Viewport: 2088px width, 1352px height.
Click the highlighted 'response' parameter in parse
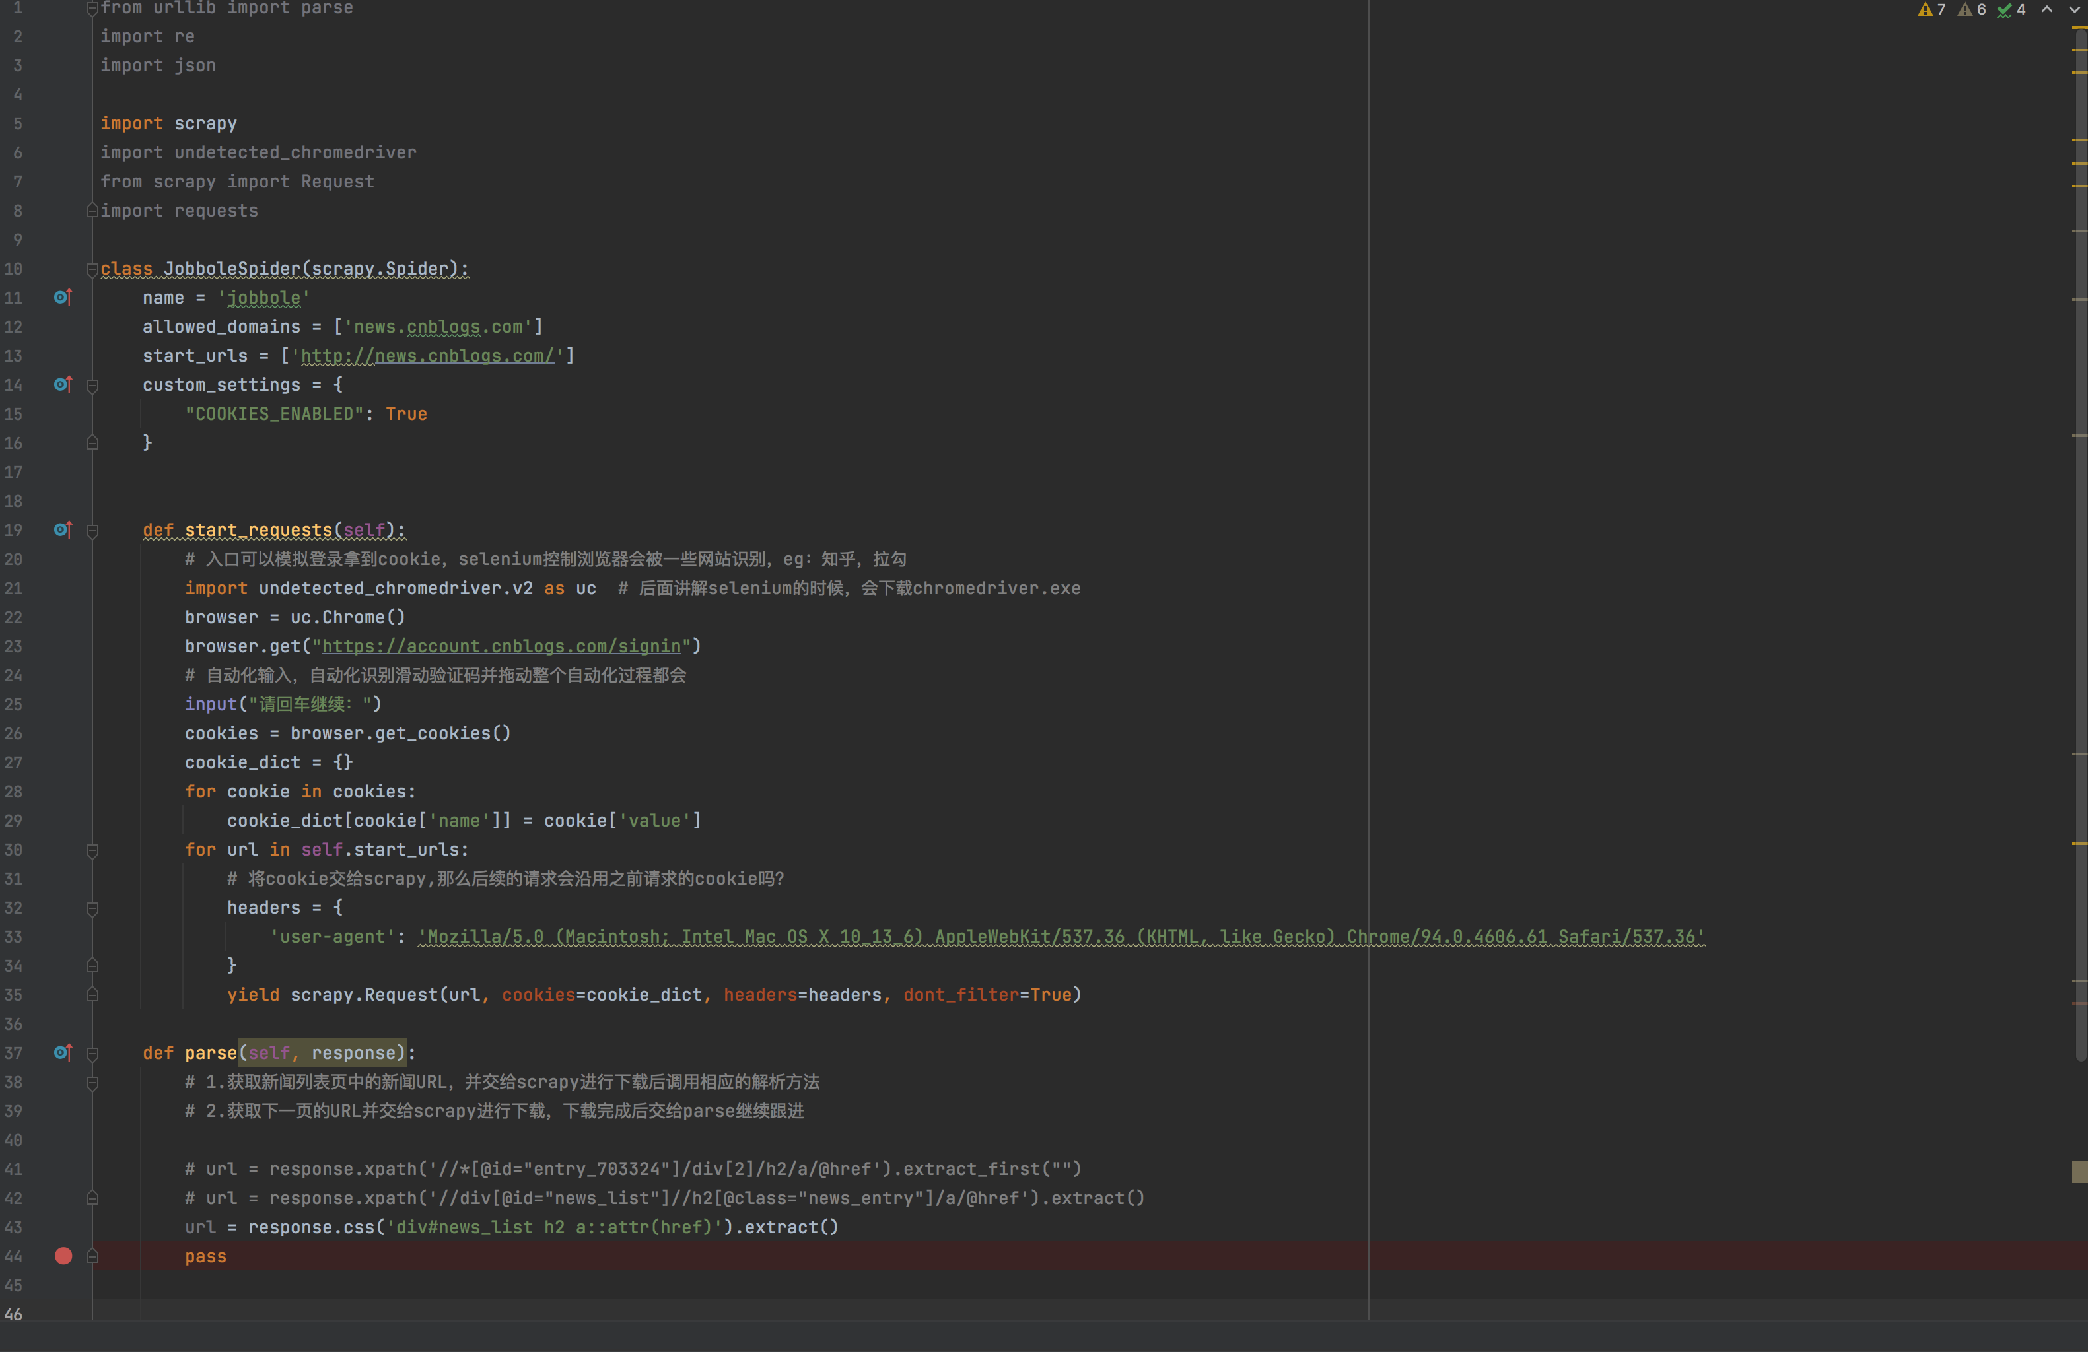[353, 1052]
